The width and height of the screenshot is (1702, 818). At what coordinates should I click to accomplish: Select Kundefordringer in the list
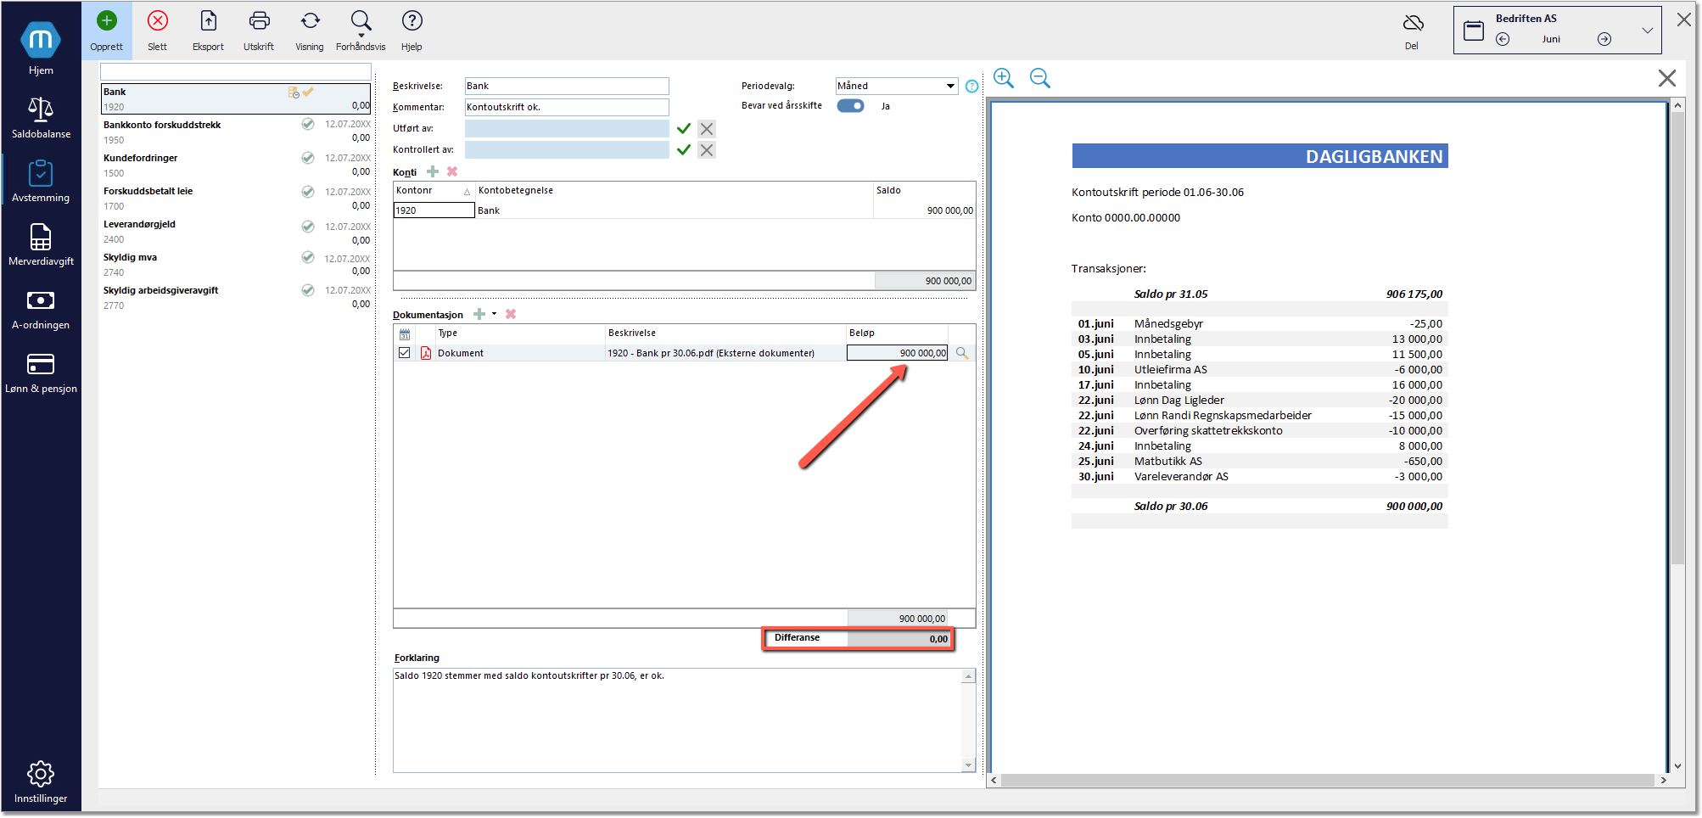point(236,165)
